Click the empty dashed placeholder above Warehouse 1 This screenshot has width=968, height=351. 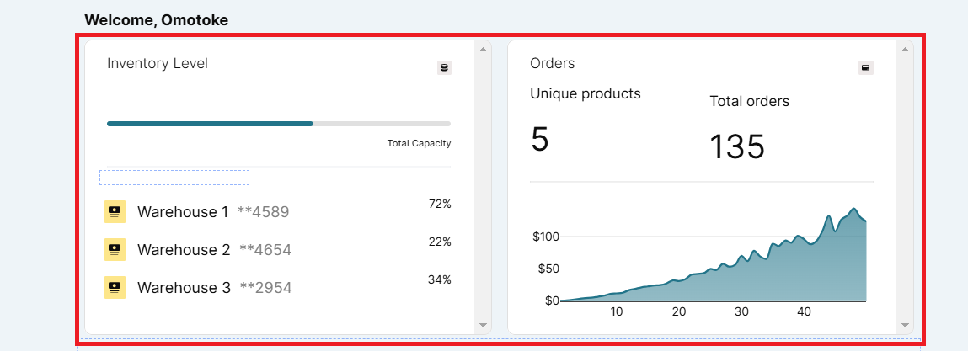click(x=174, y=178)
